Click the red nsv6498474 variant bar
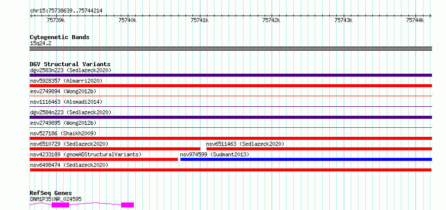The width and height of the screenshot is (446, 210). 231,170
